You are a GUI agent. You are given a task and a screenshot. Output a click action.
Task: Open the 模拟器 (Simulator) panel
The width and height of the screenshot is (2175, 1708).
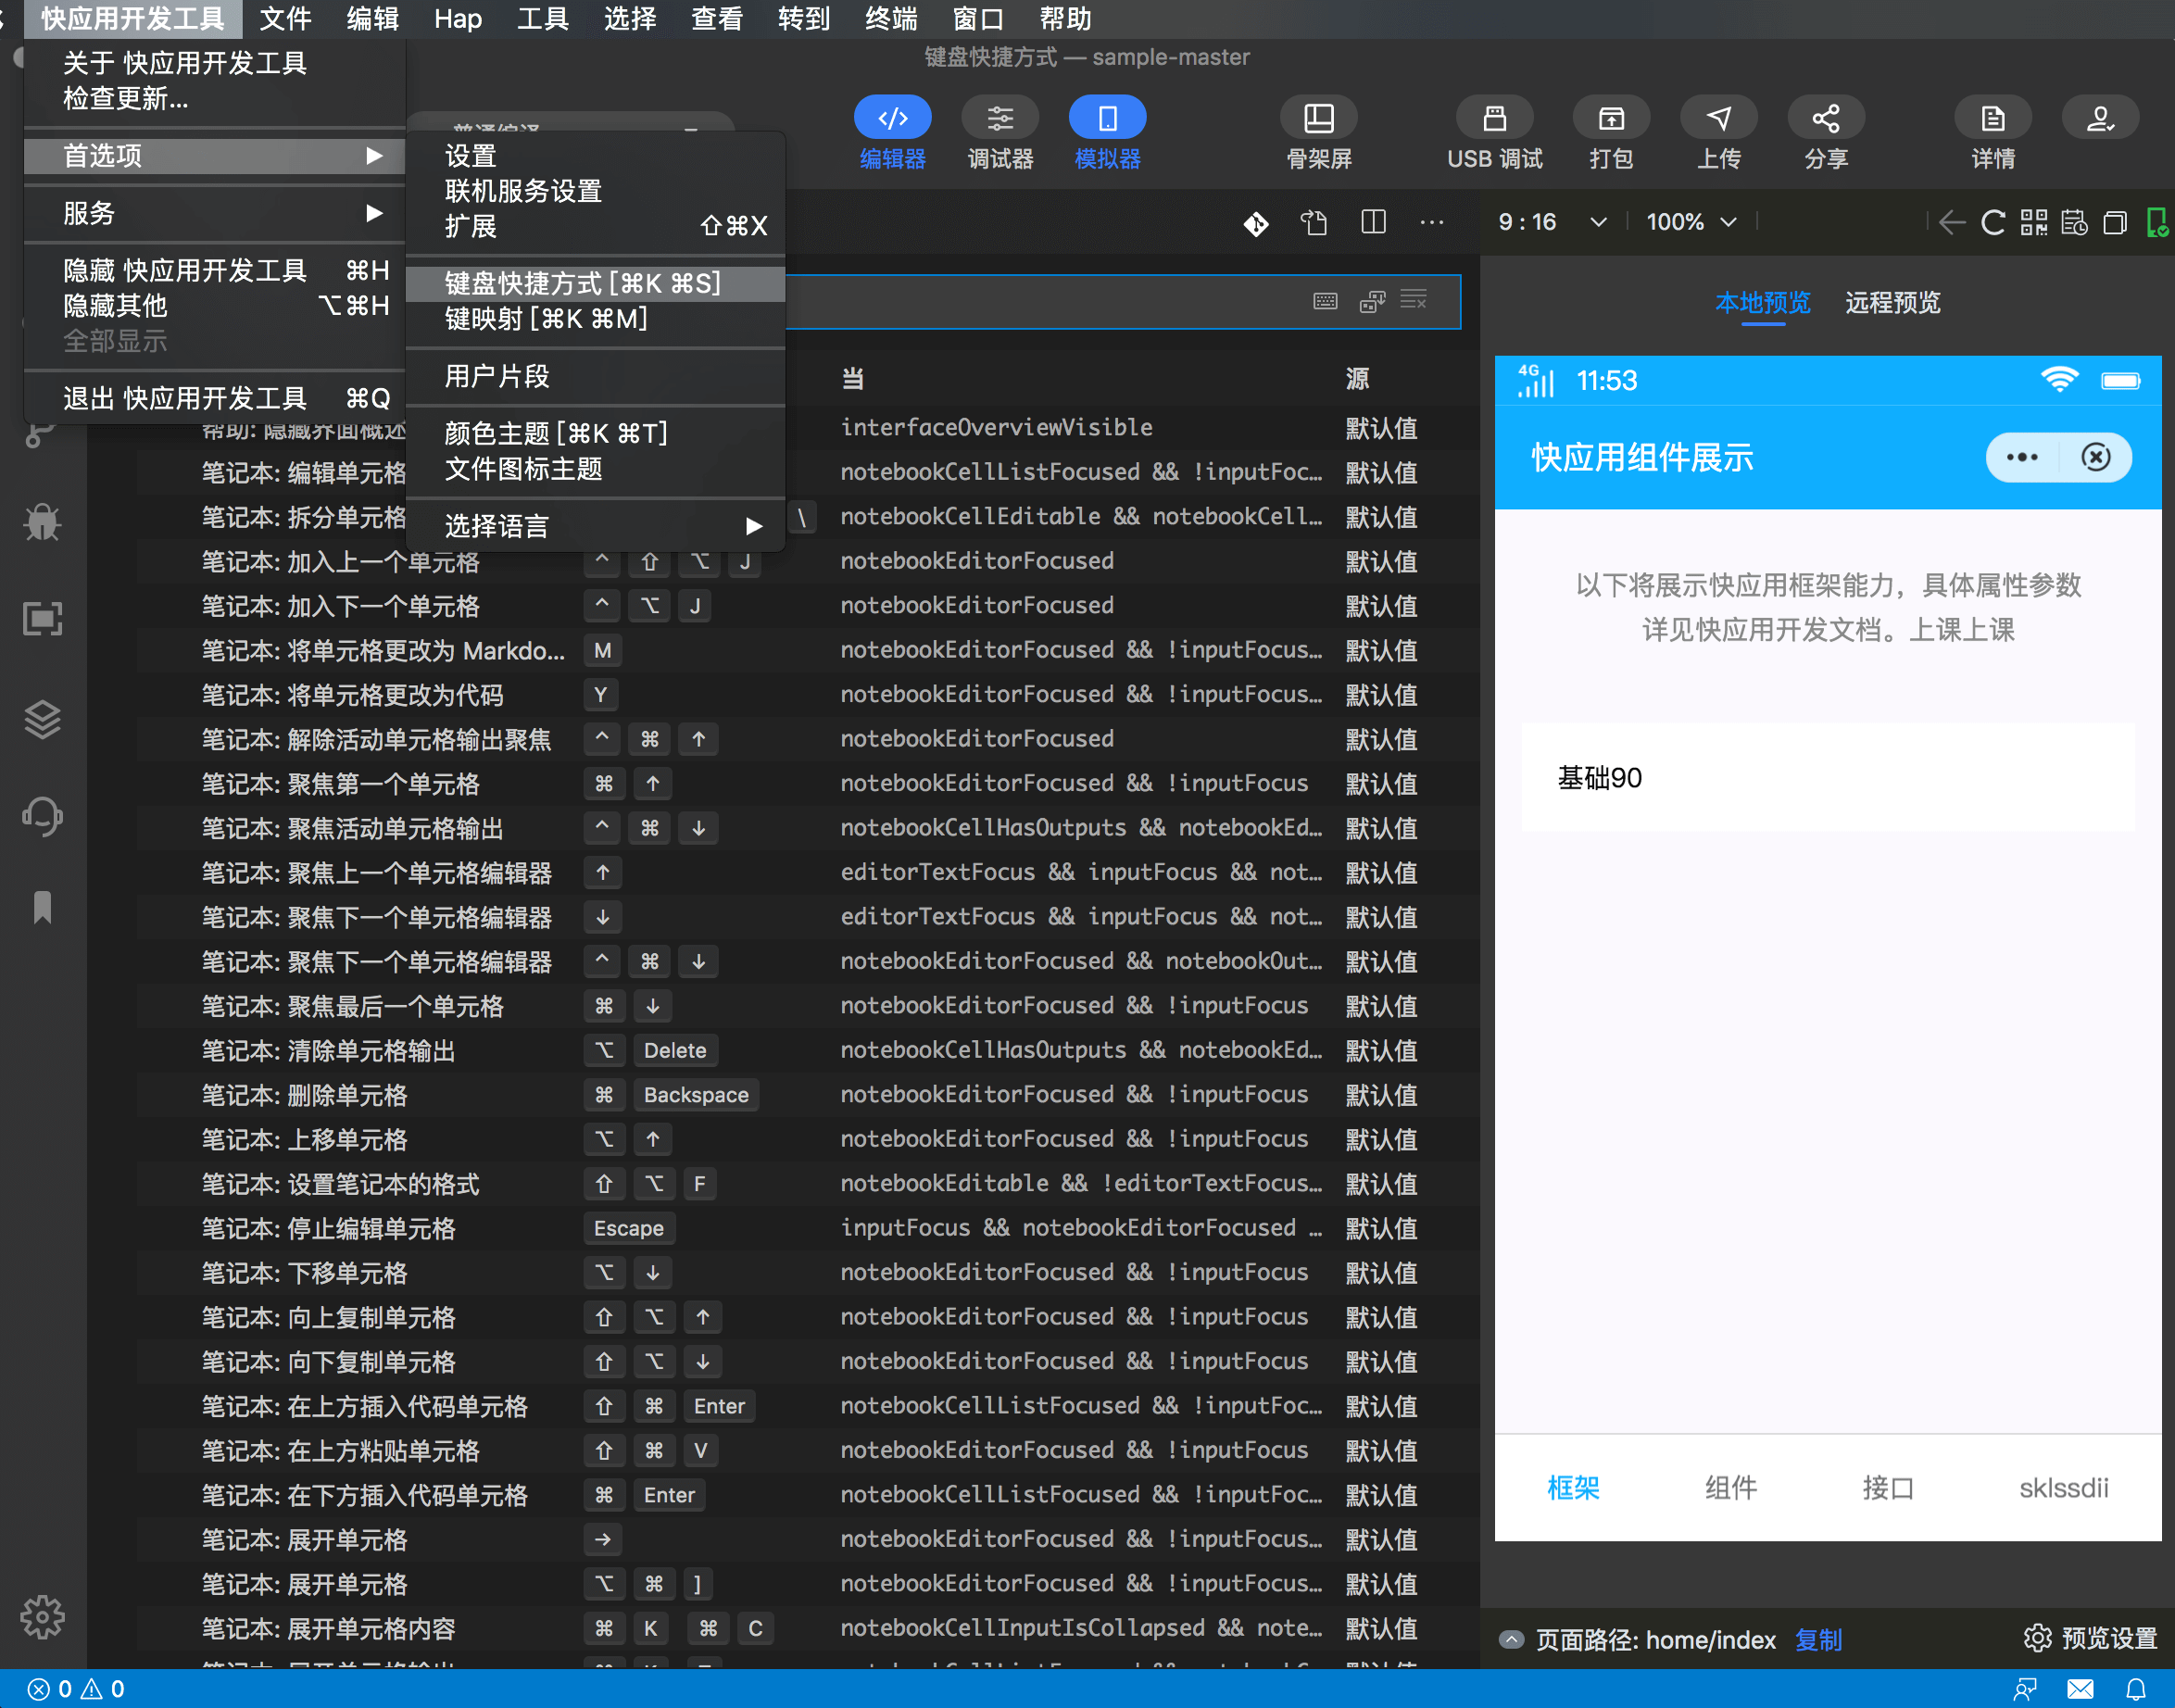click(1107, 130)
